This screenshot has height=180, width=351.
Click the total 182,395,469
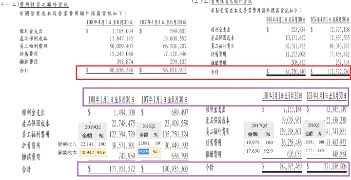coord(291,166)
